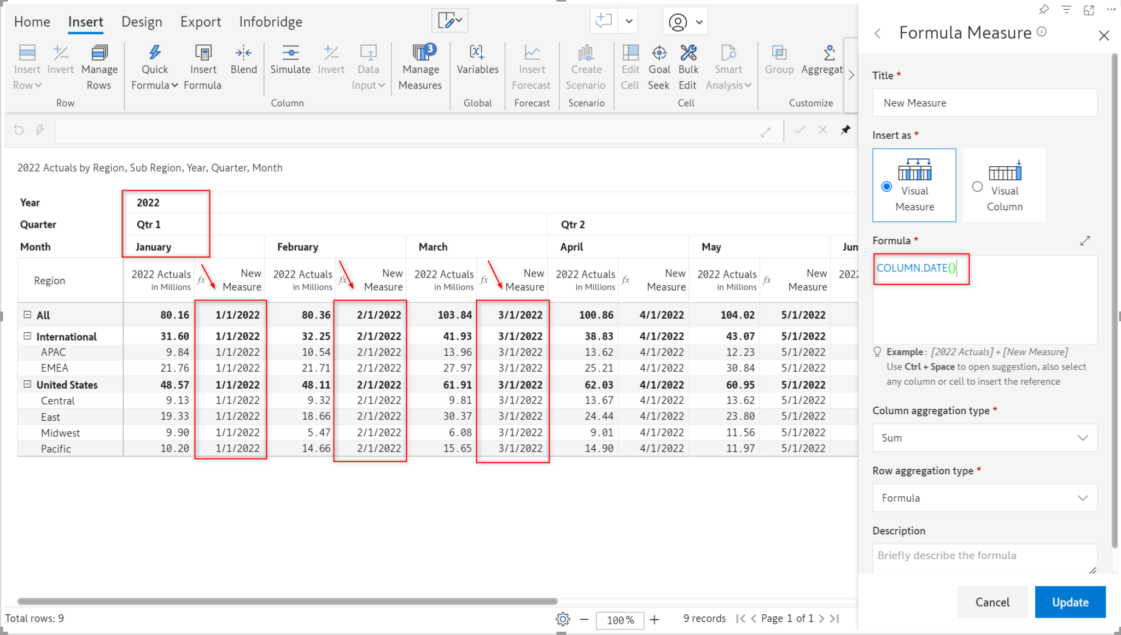Click the horizontal table scrollbar
The width and height of the screenshot is (1121, 635).
click(287, 601)
